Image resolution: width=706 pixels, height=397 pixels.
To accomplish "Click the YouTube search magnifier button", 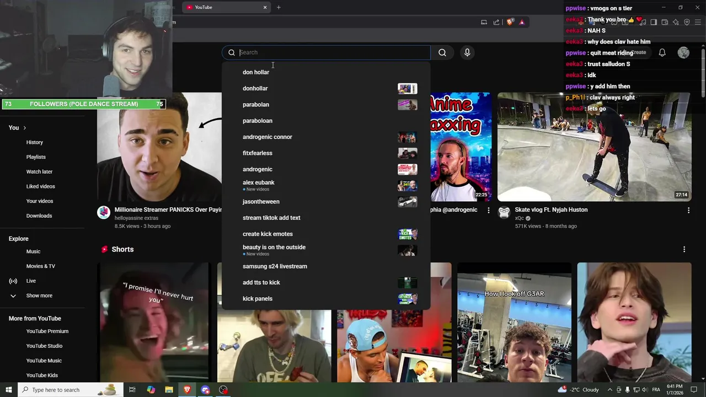I will (x=442, y=52).
